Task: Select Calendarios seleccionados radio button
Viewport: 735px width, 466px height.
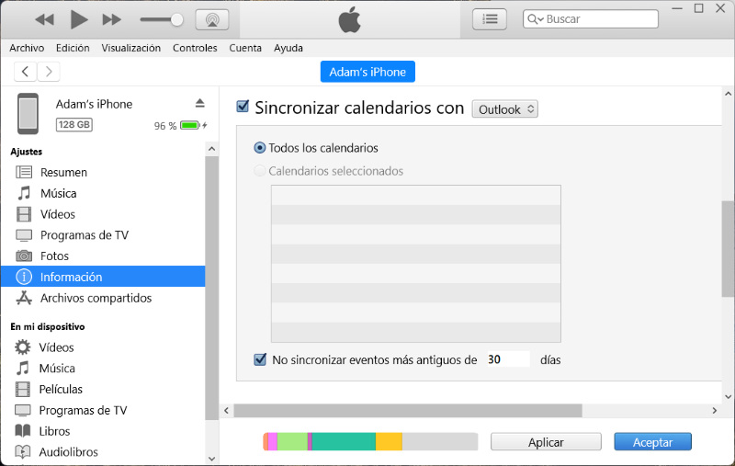Action: click(x=259, y=171)
